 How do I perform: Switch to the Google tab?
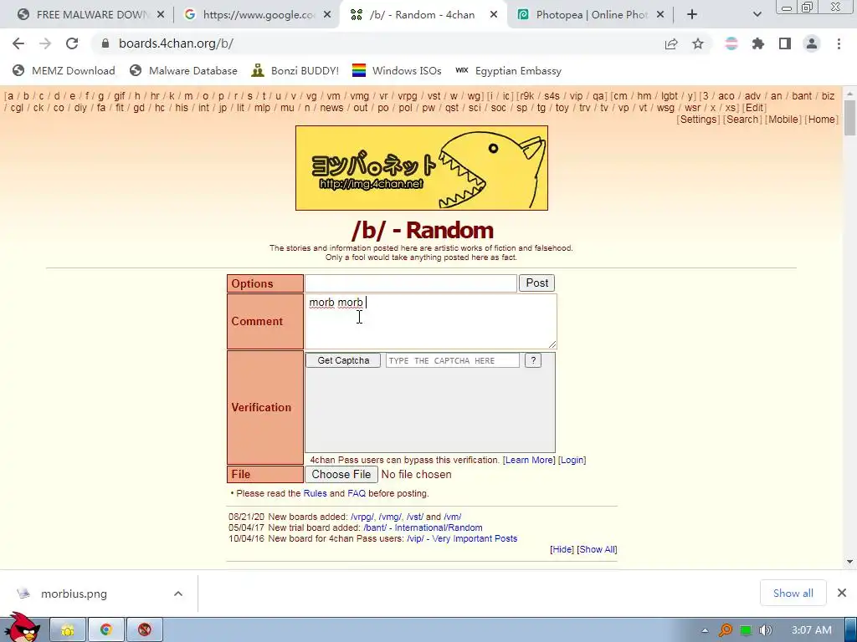tap(257, 15)
